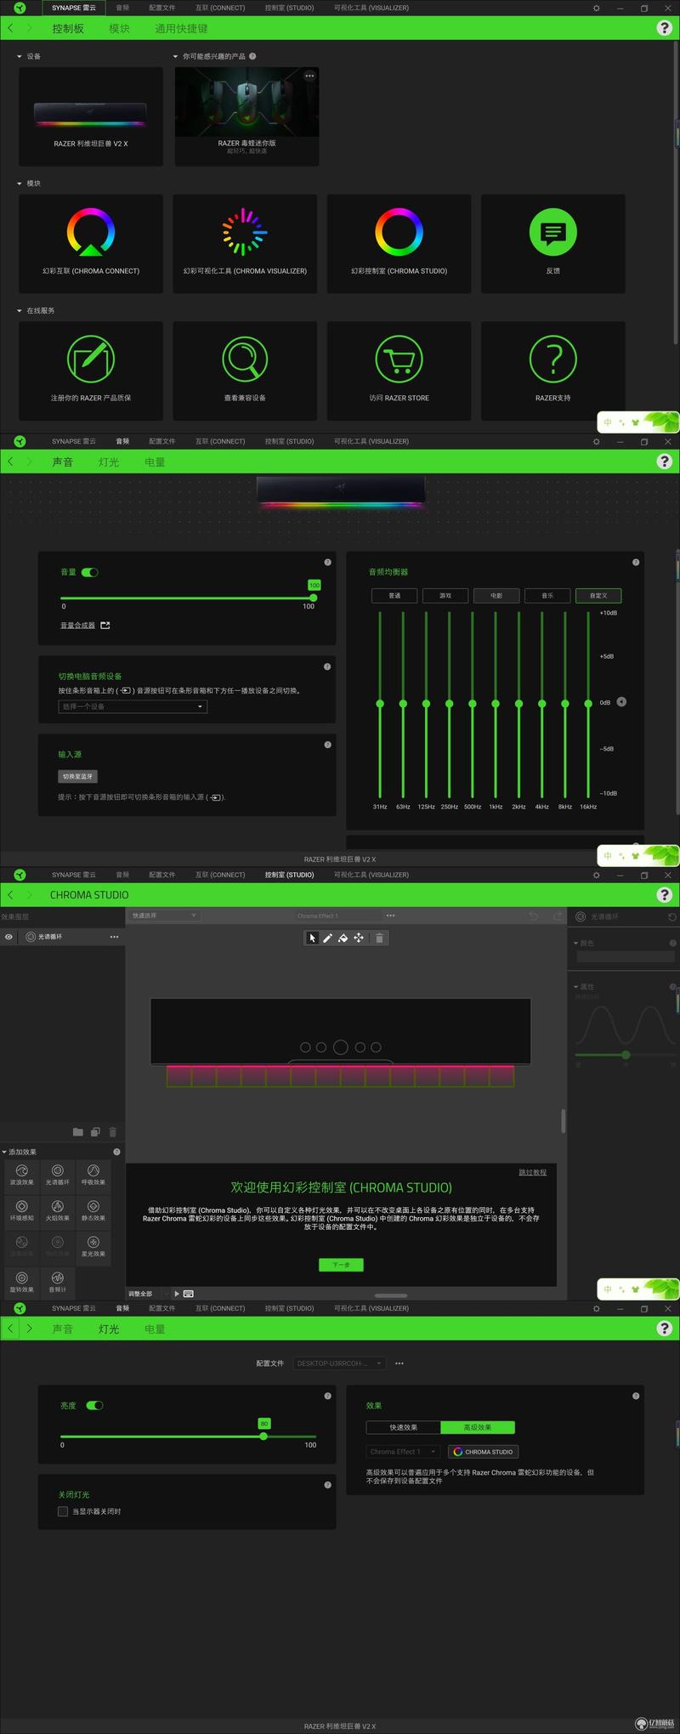The width and height of the screenshot is (680, 1734).
Task: Open the three-dot menu next to 配置文件
Action: tap(399, 1363)
